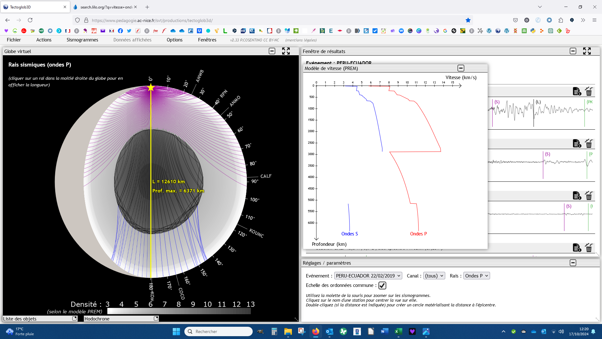Viewport: 602px width, 339px height.
Task: Click trash icon of third seismogram
Action: point(589,196)
